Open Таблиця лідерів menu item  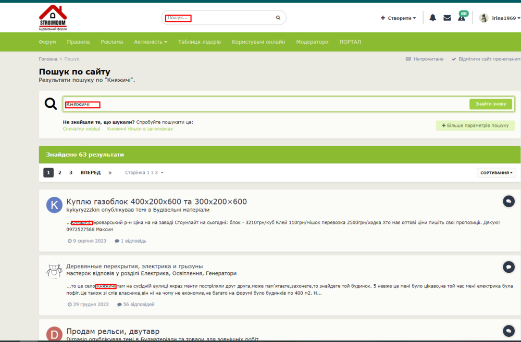pyautogui.click(x=200, y=42)
